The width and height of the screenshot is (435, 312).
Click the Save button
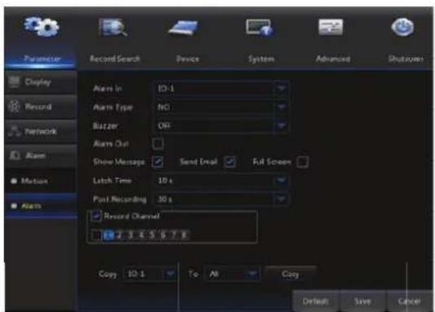click(x=363, y=301)
